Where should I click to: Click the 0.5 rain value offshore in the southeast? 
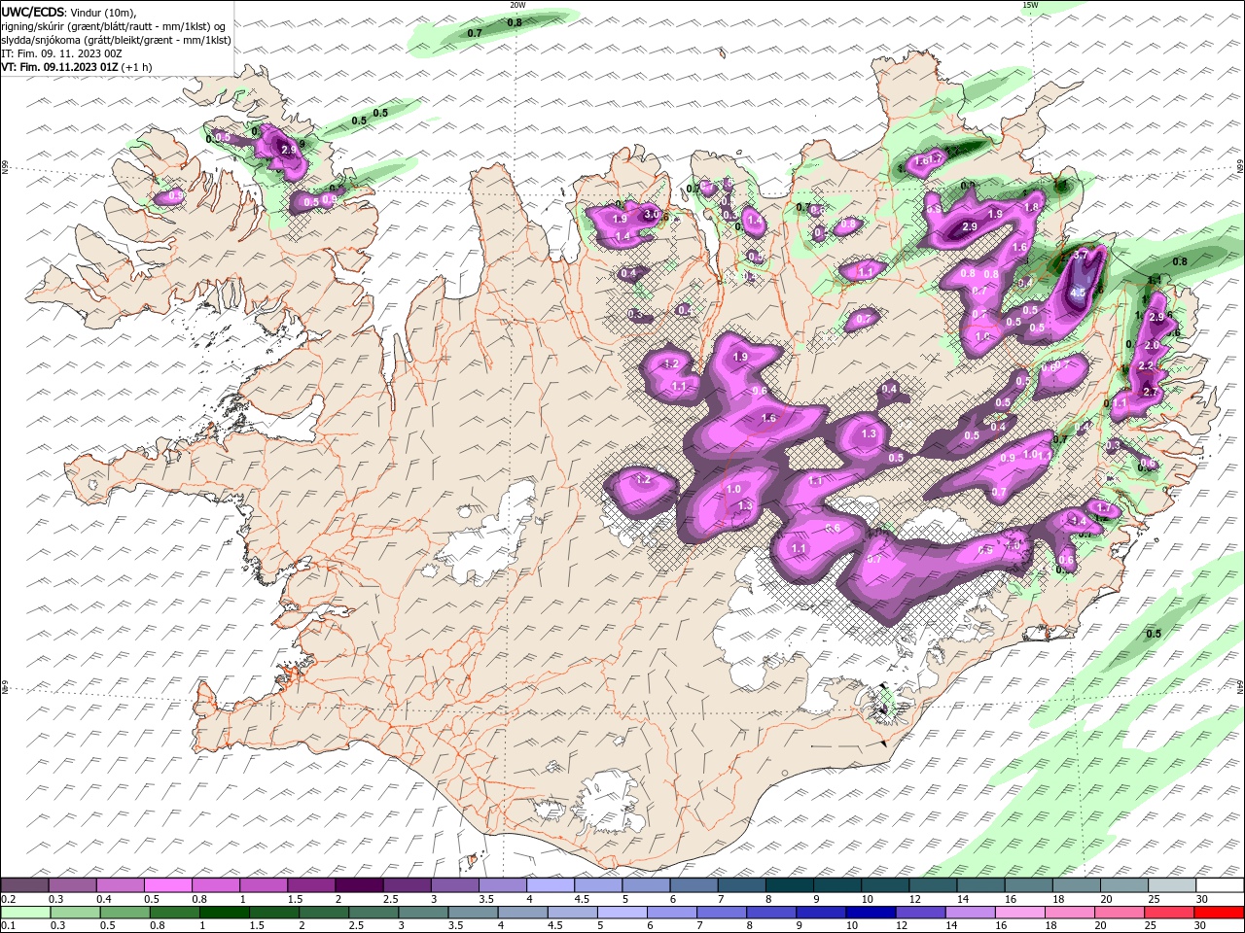pos(1154,634)
